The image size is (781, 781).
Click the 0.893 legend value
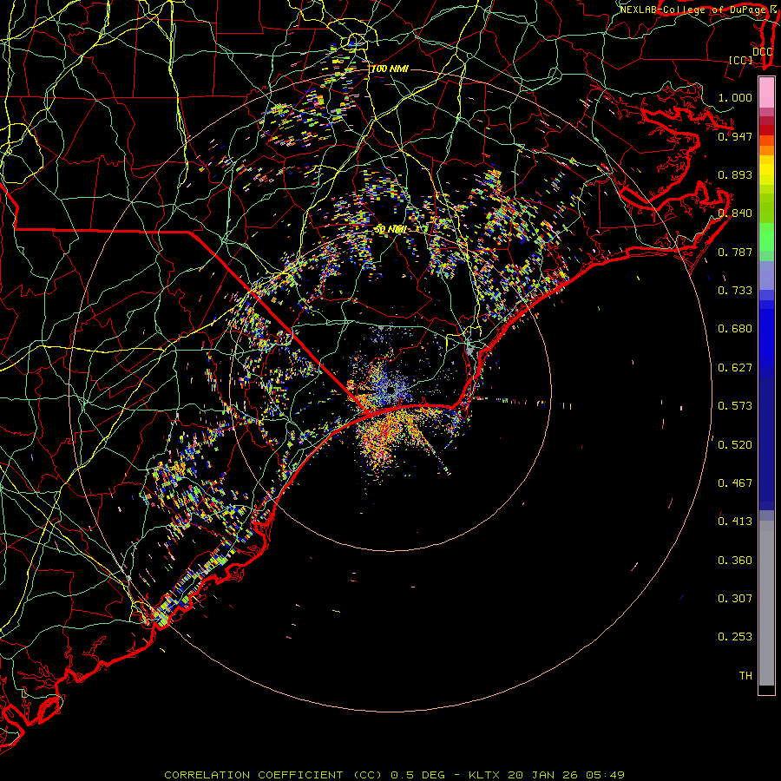pyautogui.click(x=735, y=174)
